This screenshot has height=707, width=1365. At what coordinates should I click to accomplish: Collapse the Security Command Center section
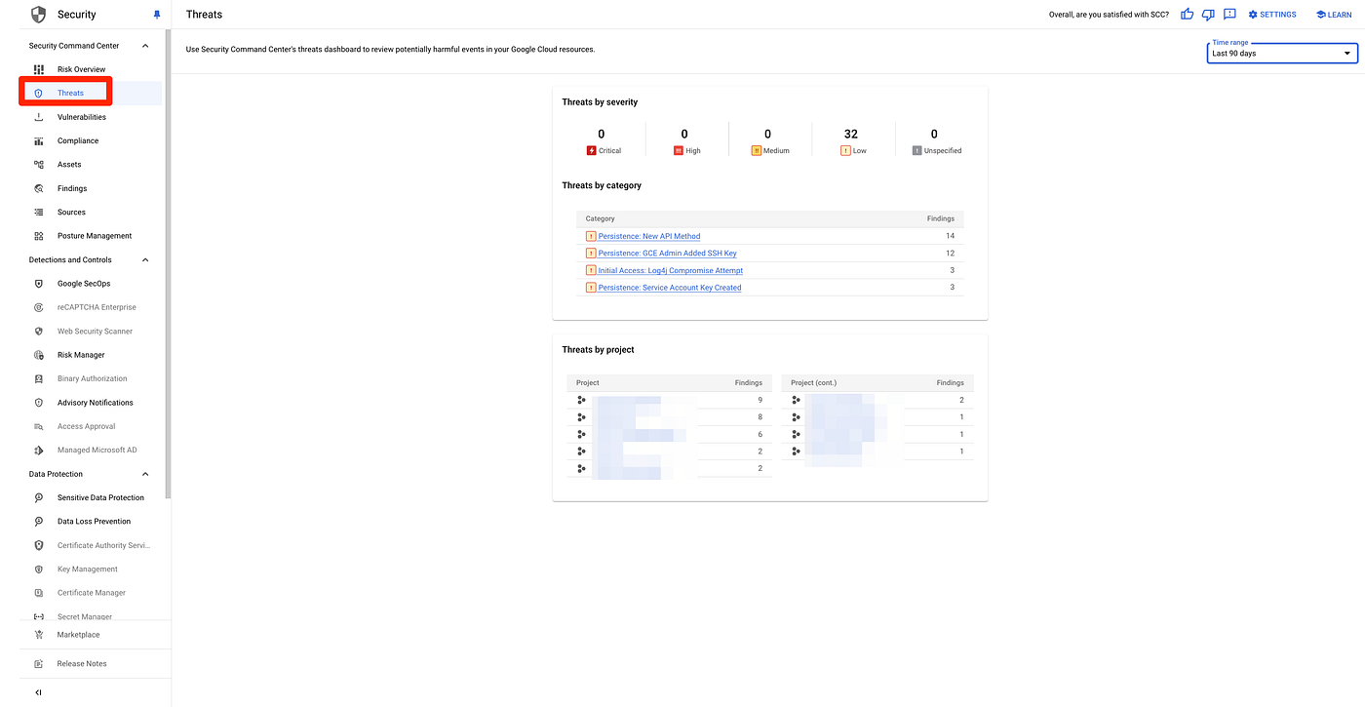pyautogui.click(x=145, y=46)
